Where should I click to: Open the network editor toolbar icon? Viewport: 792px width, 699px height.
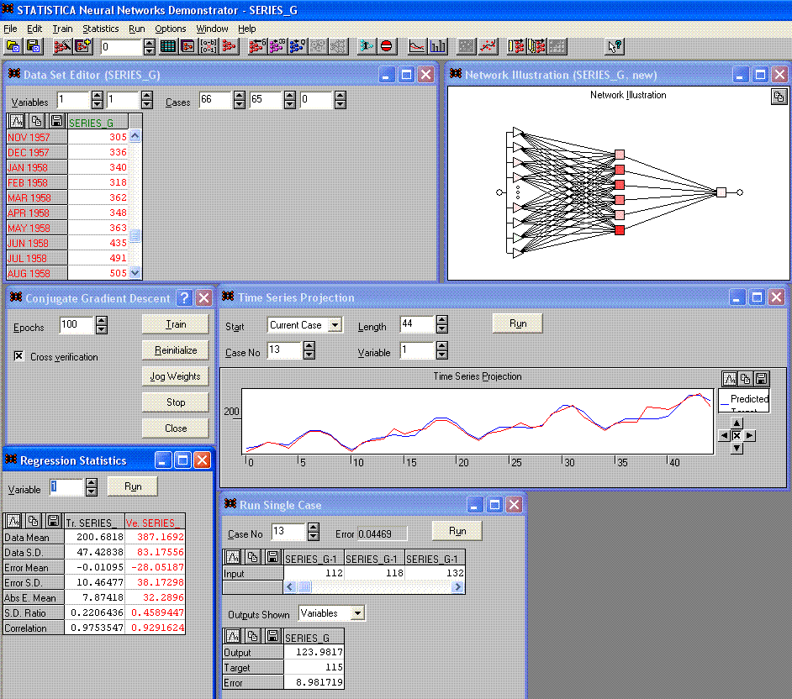[187, 47]
